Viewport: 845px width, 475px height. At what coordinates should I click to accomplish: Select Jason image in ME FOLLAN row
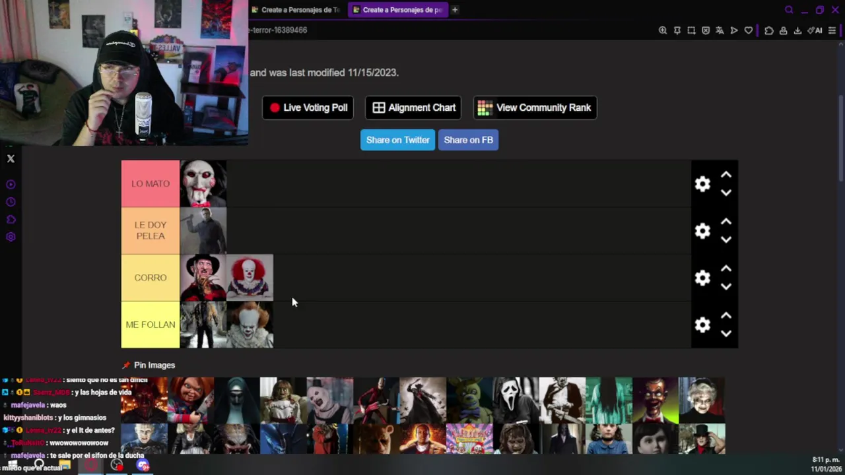click(x=203, y=325)
